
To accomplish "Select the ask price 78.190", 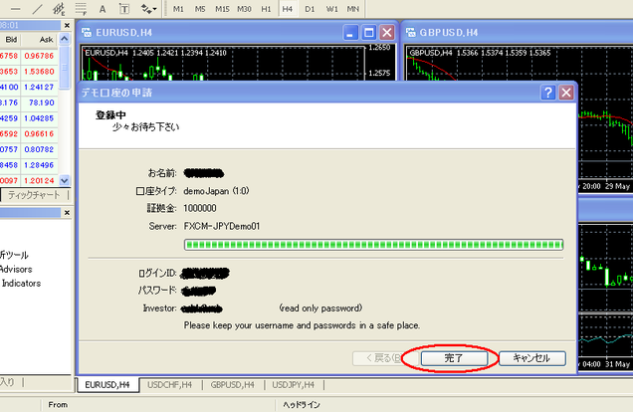I will (42, 103).
